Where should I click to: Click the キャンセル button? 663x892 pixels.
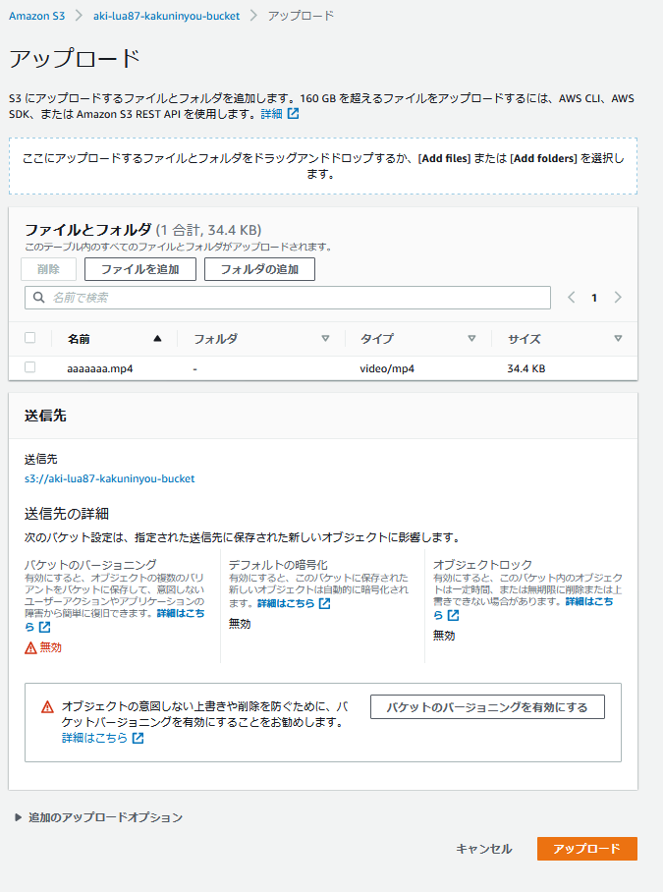[484, 849]
